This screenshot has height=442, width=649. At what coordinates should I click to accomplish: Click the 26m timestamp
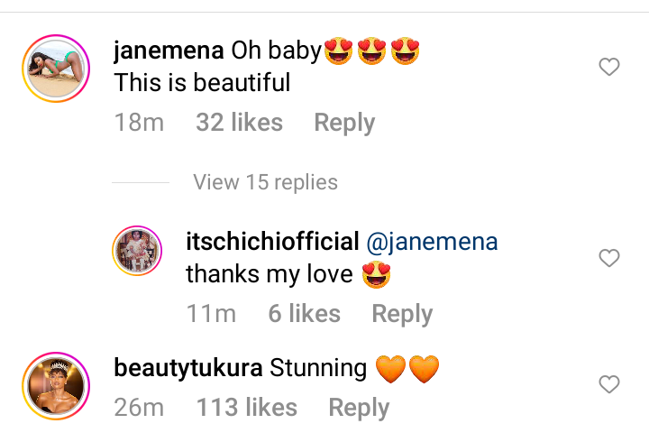tap(139, 408)
